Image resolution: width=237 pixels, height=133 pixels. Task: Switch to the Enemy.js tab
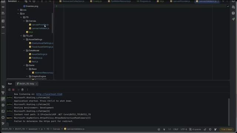pos(96,1)
